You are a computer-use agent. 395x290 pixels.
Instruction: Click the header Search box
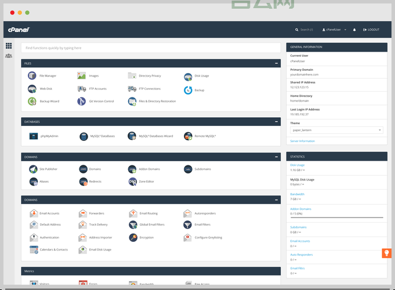point(305,30)
